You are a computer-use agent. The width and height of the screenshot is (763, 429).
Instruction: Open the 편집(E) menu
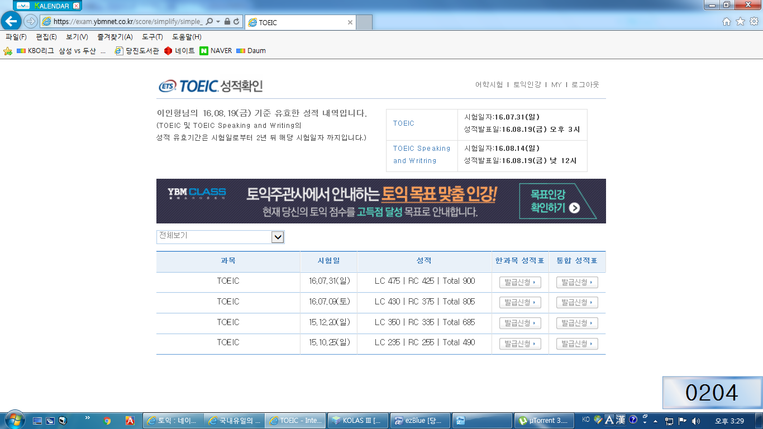tap(46, 37)
